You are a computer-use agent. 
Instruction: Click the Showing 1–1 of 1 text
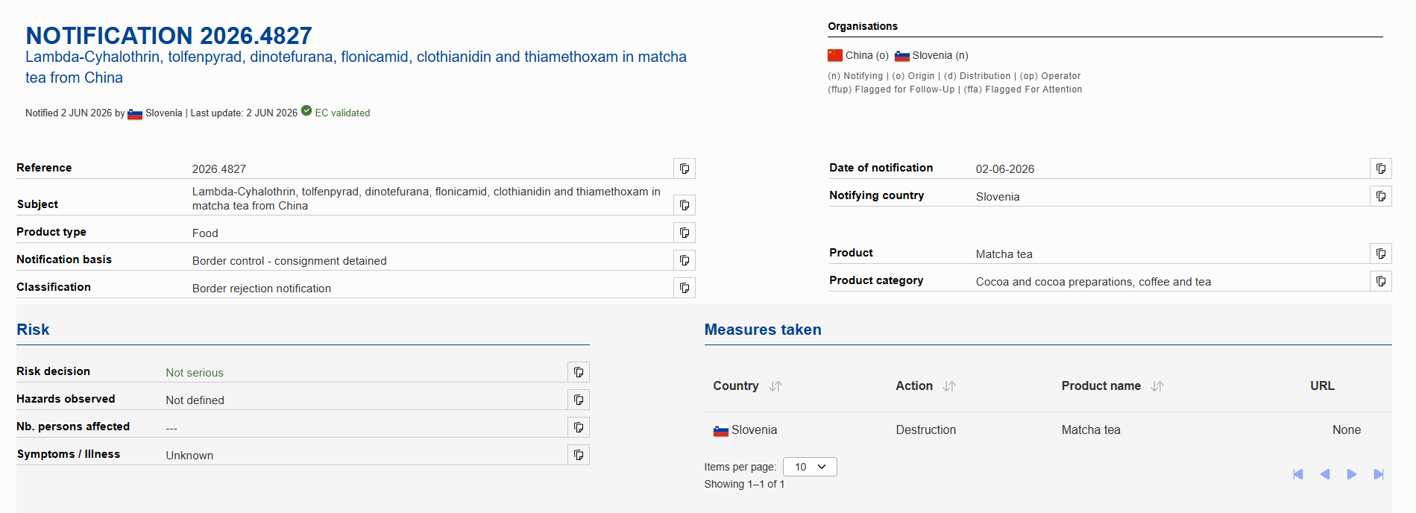click(x=744, y=484)
